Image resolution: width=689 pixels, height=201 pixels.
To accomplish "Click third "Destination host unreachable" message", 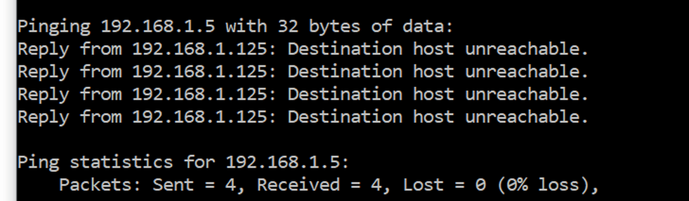I will (438, 95).
